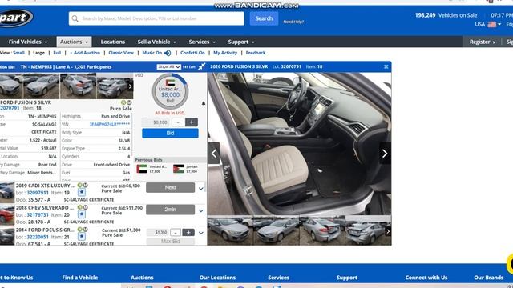Open the Ford Fusion VIN link
513x288 pixels.
[x=110, y=125]
